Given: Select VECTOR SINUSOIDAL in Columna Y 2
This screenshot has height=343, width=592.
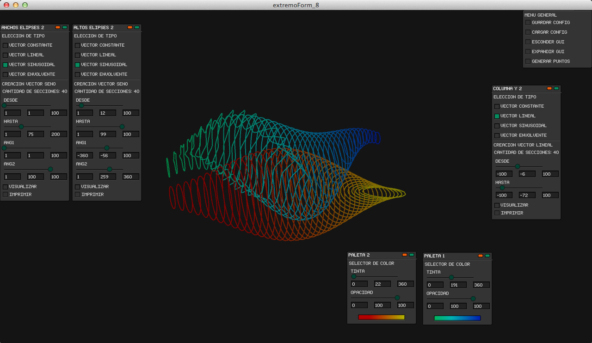Looking at the screenshot, I should [497, 126].
